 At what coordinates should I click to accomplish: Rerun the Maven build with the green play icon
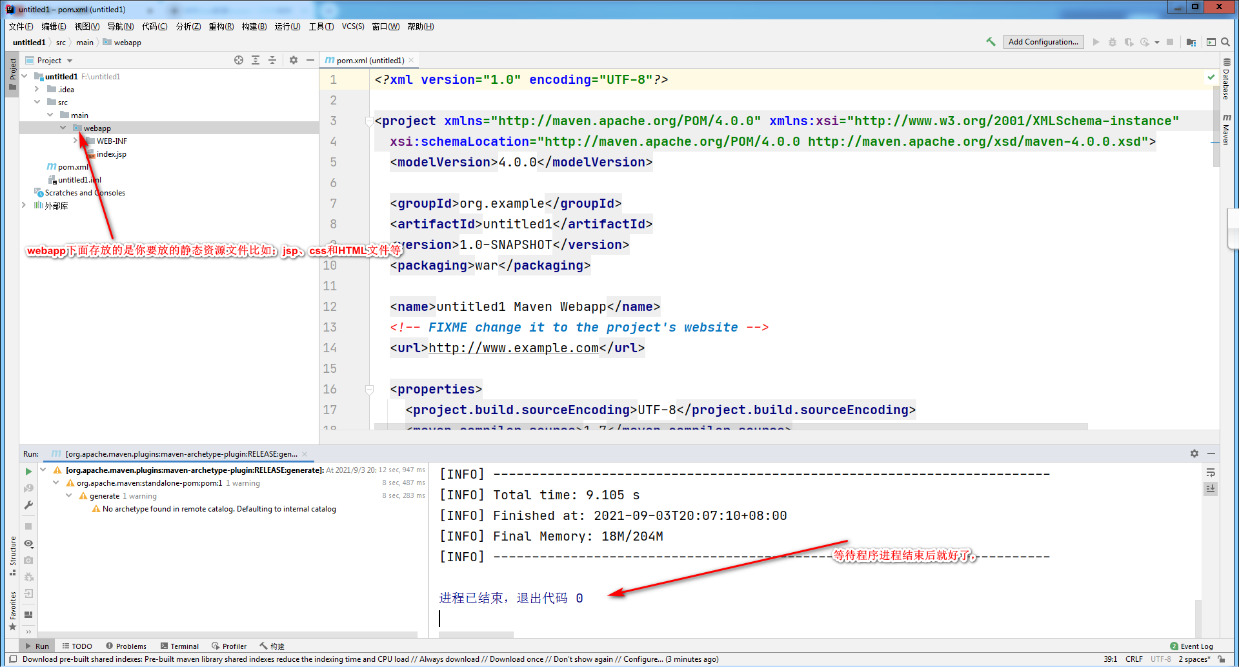pos(28,471)
